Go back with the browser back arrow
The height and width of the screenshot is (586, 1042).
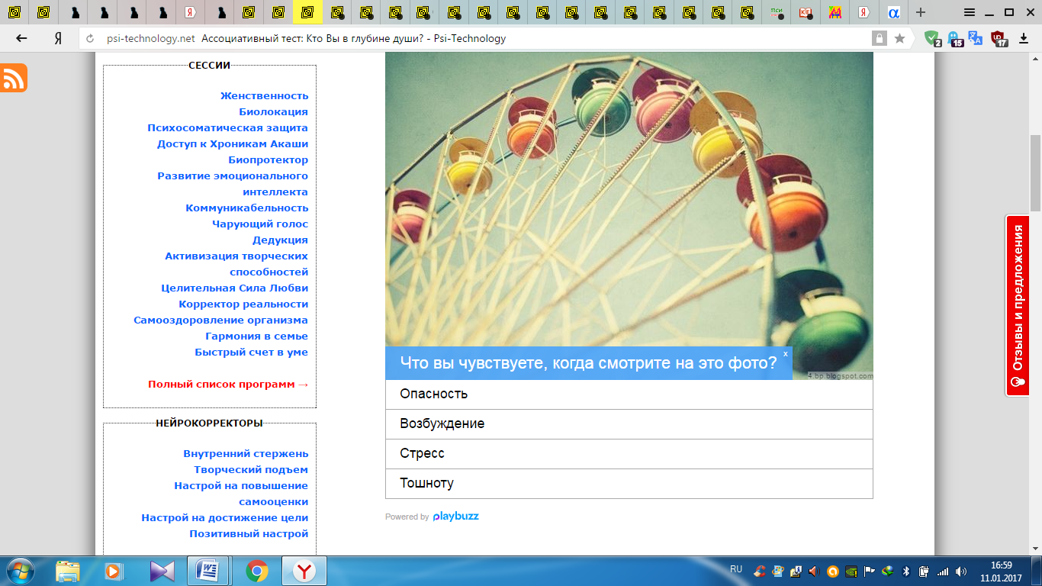tap(21, 38)
